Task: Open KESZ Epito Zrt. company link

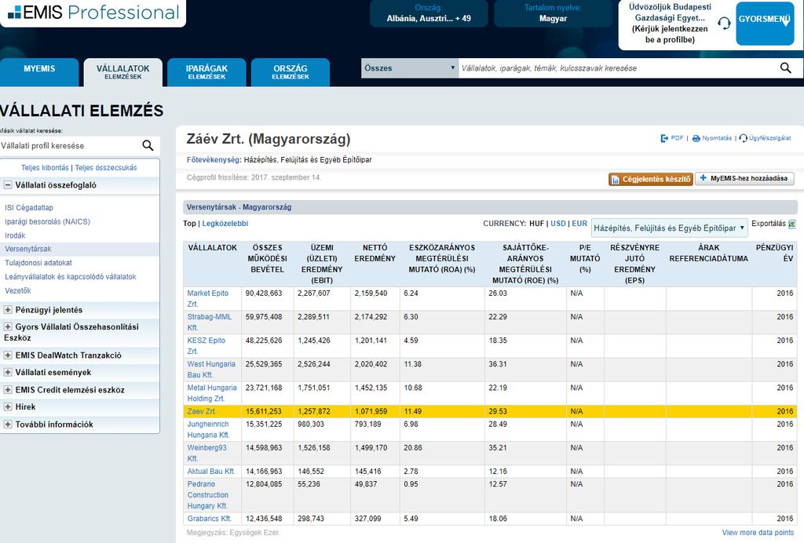Action: [206, 345]
